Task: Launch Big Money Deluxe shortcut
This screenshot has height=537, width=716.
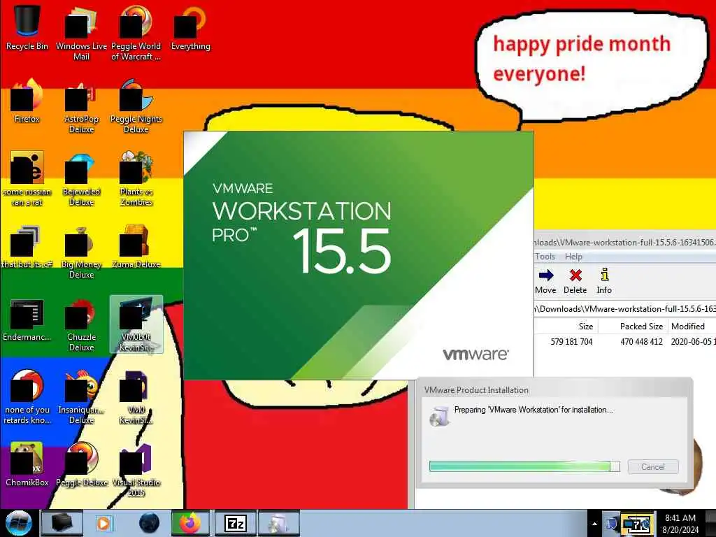Action: tap(81, 252)
